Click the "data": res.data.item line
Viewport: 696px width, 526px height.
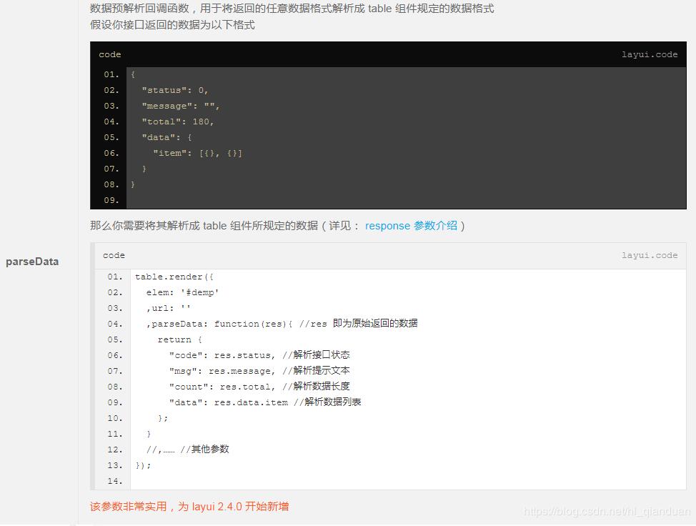coord(264,402)
